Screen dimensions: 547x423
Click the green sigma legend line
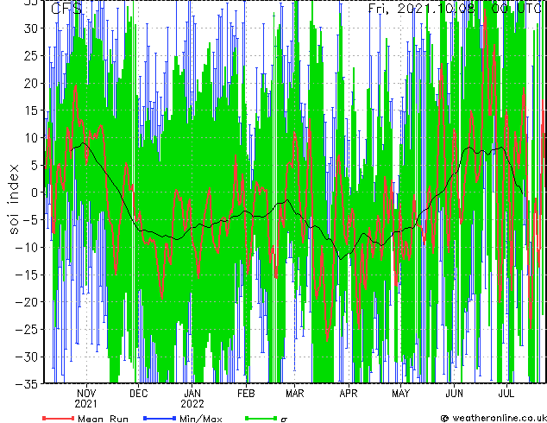click(x=261, y=418)
